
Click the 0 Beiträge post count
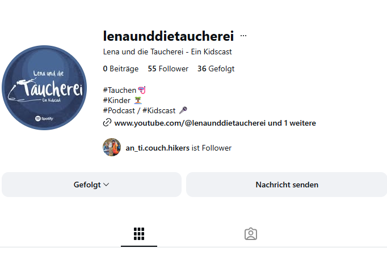click(x=121, y=68)
